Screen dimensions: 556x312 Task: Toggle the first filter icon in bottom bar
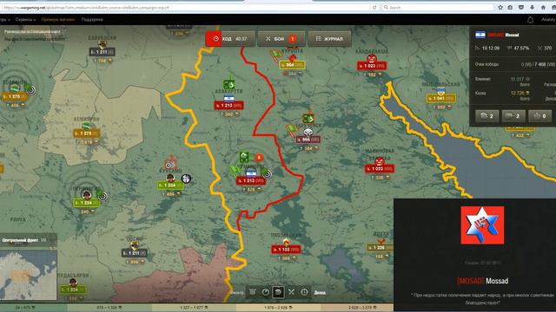(x=252, y=292)
